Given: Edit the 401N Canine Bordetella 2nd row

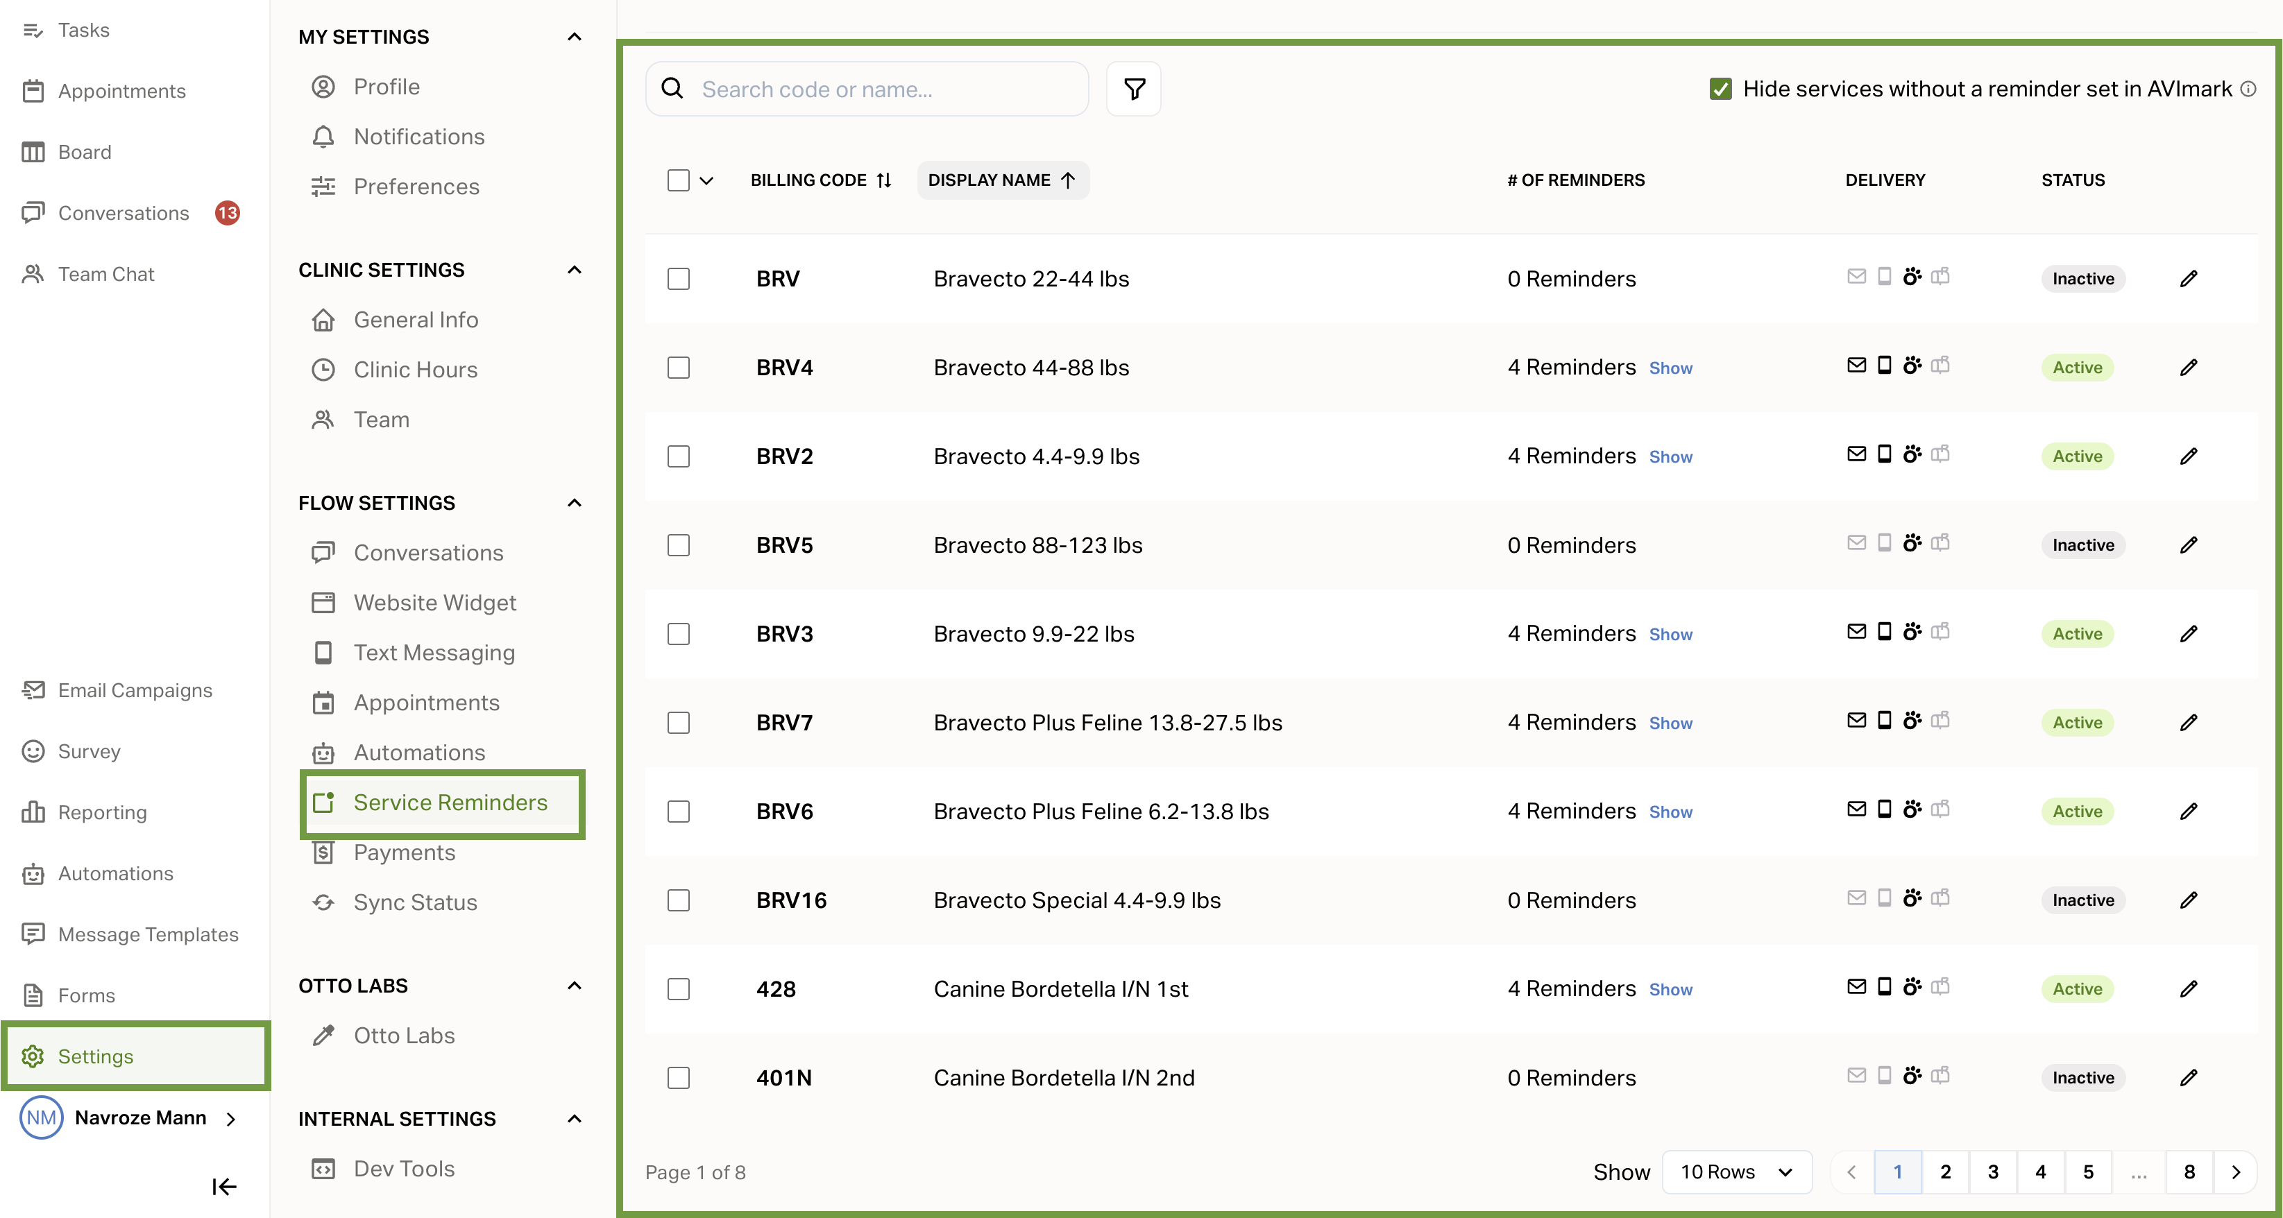Looking at the screenshot, I should pos(2188,1078).
